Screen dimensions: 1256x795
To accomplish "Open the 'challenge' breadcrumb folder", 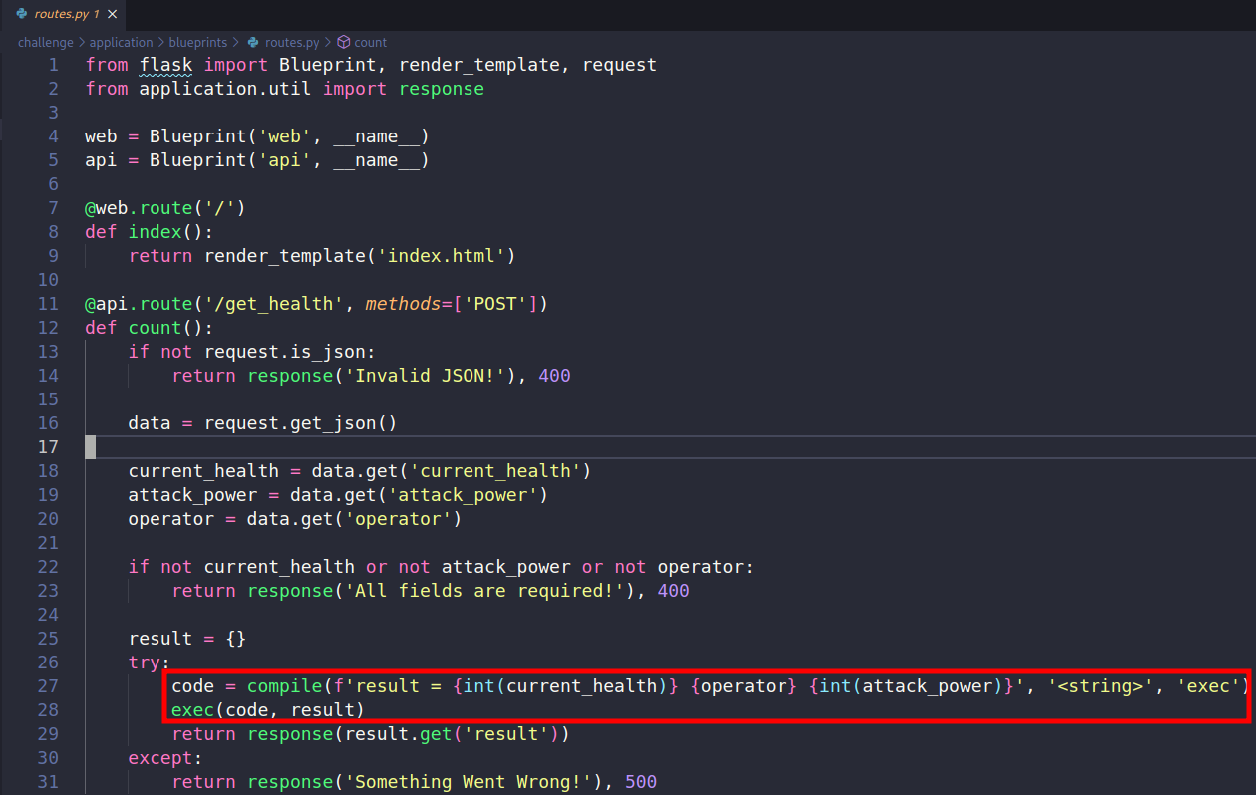I will click(x=45, y=42).
